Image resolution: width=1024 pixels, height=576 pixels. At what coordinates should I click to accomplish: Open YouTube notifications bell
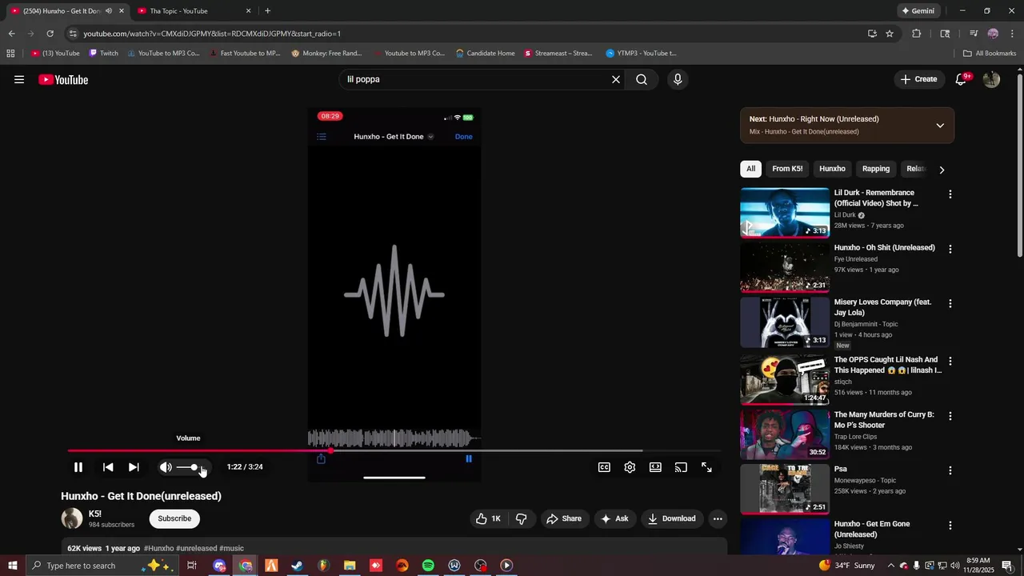tap(962, 79)
